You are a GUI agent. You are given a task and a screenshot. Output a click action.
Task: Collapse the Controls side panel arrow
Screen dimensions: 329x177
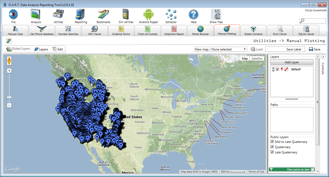pyautogui.click(x=323, y=57)
